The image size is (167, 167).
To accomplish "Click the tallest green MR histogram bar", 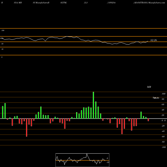I will pos(93,105).
